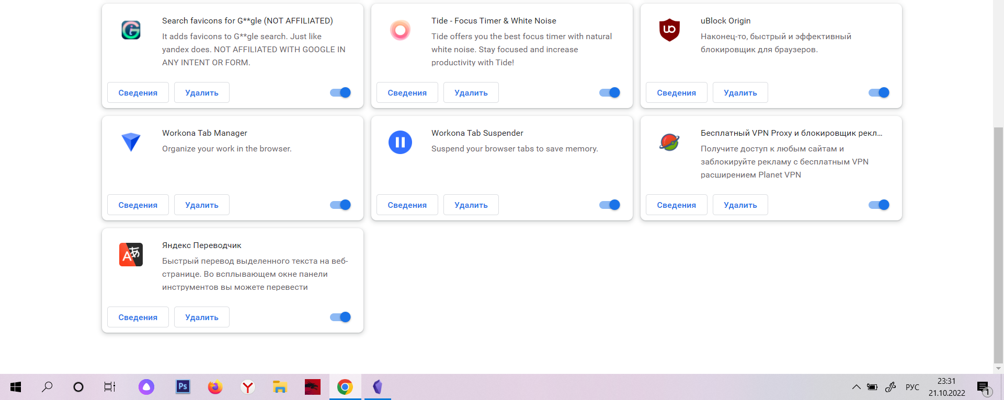
Task: Switch to Google Chrome in the taskbar
Action: (x=345, y=387)
